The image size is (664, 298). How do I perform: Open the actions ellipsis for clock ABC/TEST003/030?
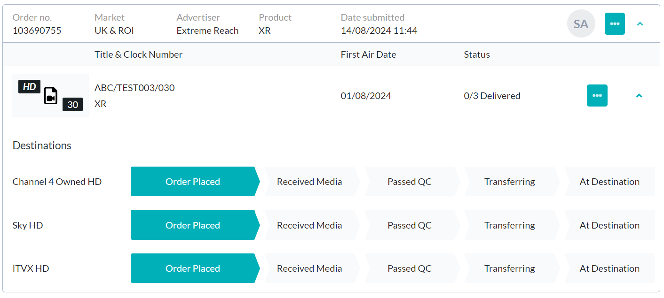coord(597,95)
